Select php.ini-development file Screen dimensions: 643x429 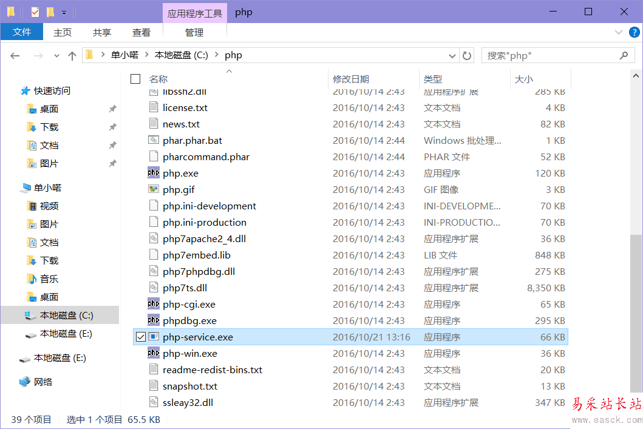pos(209,206)
